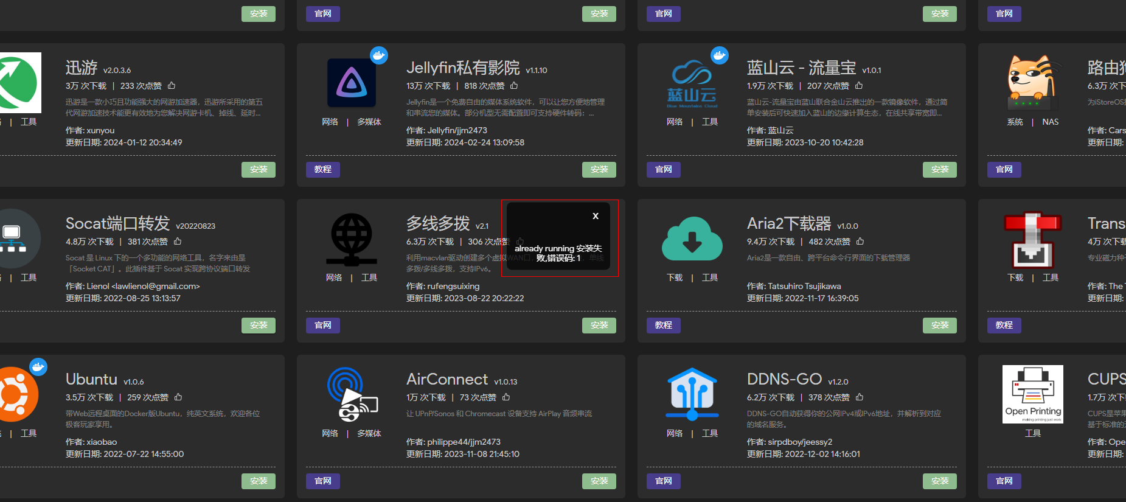Click the DDNS-GO house icon
Image resolution: width=1126 pixels, height=502 pixels.
tap(692, 394)
